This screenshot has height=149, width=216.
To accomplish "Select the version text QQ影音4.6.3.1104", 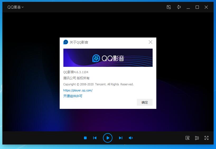I will (76, 72).
